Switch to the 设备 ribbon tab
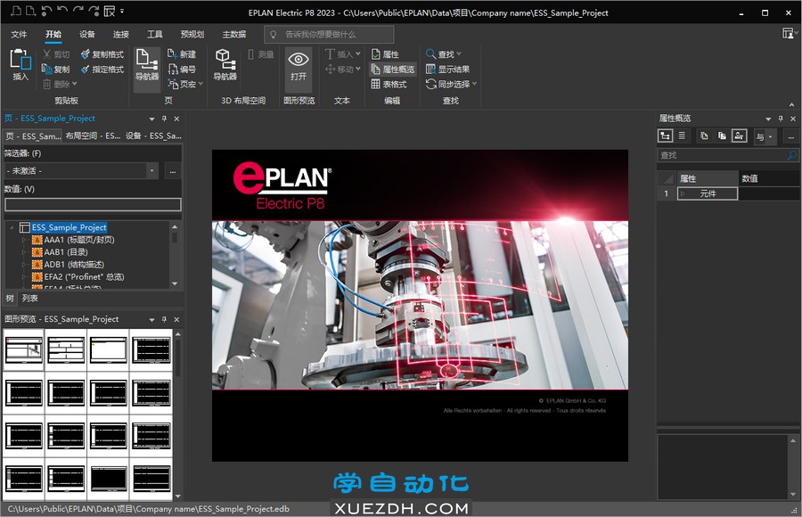The width and height of the screenshot is (802, 517). (87, 34)
